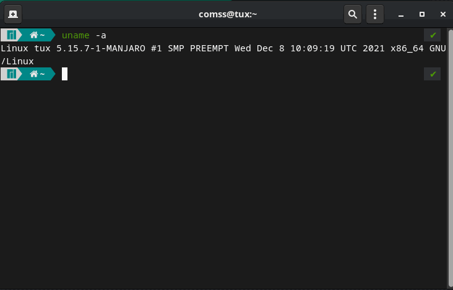Click the search magnifier button

point(353,14)
